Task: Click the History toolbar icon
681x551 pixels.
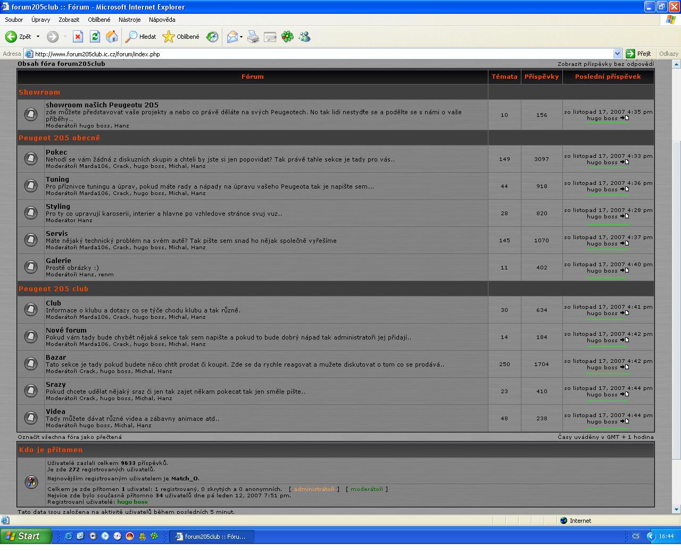Action: 212,37
